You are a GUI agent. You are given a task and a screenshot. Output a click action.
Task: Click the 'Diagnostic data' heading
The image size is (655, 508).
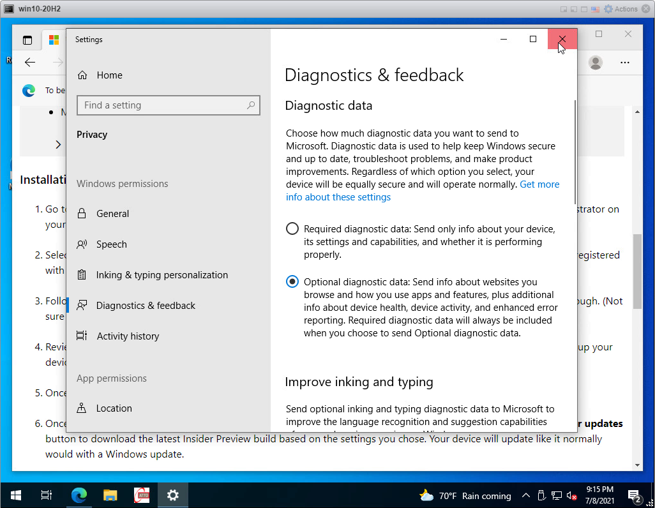coord(328,106)
